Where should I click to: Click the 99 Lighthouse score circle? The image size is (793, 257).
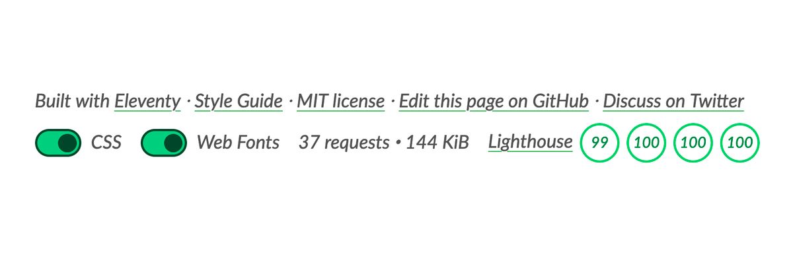[600, 143]
